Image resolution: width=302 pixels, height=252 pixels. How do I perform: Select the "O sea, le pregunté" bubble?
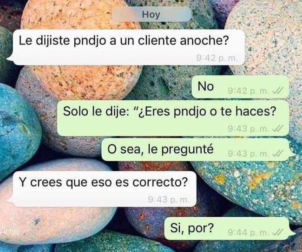click(x=198, y=149)
